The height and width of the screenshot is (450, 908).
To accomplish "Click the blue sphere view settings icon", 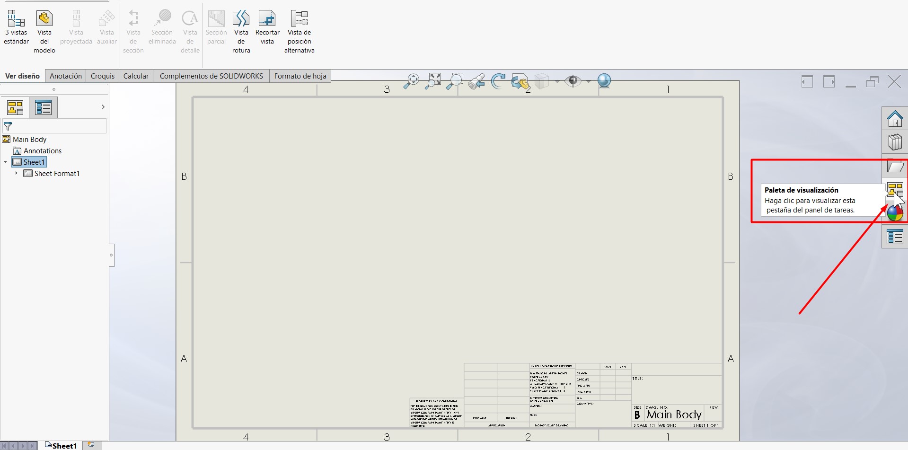I will click(604, 81).
